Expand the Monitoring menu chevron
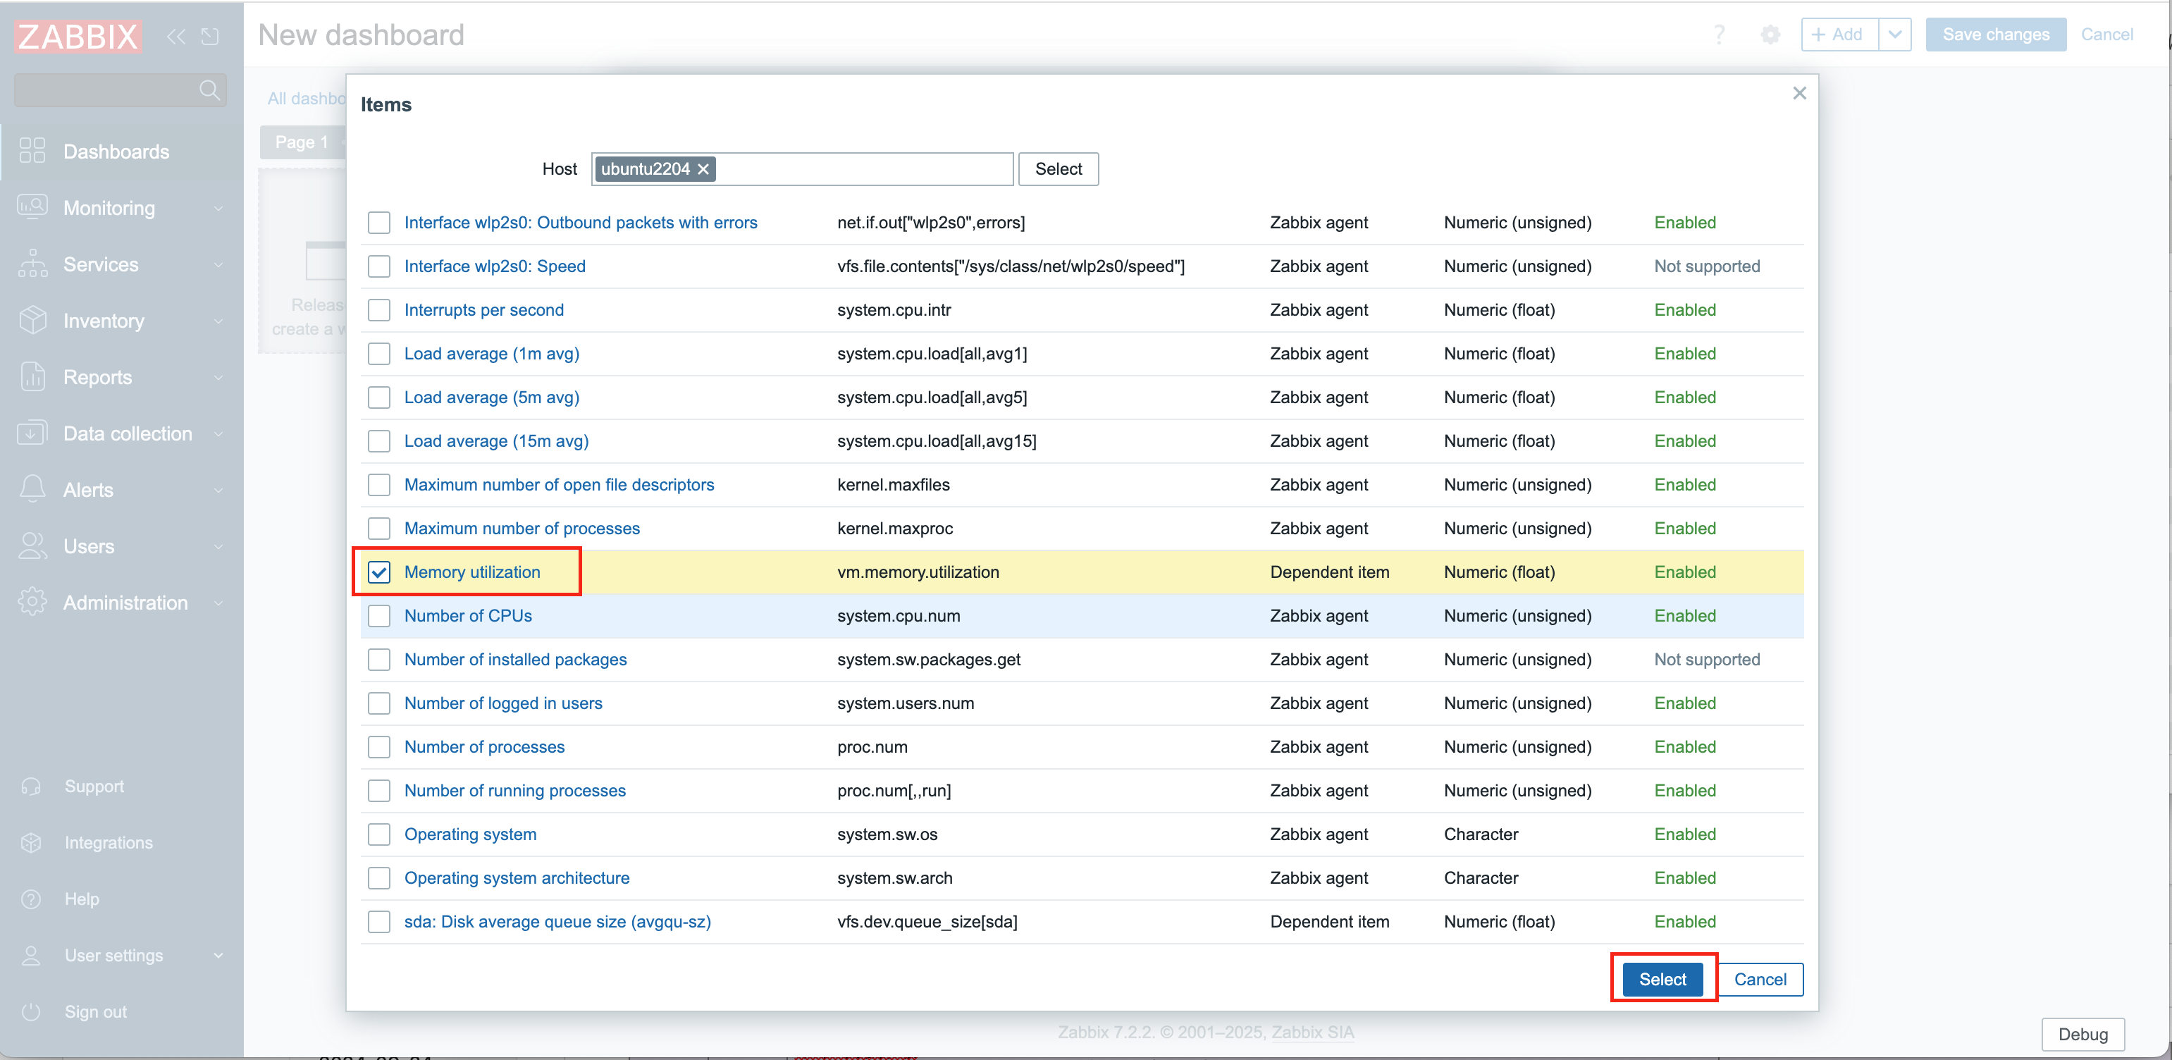The image size is (2172, 1060). tap(218, 209)
